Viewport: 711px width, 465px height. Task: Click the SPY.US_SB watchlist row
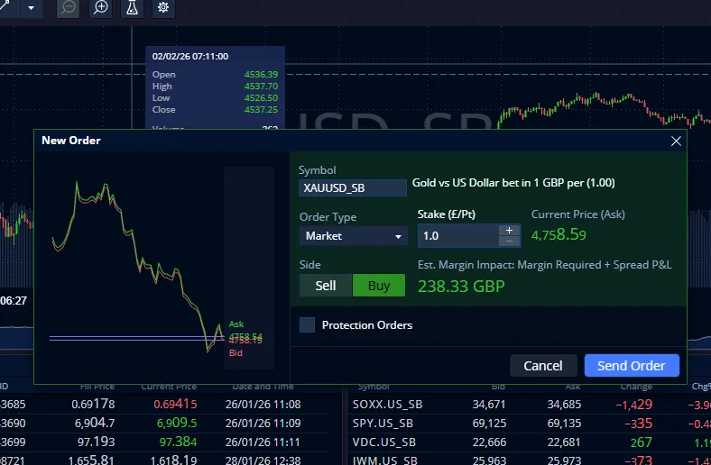click(529, 424)
